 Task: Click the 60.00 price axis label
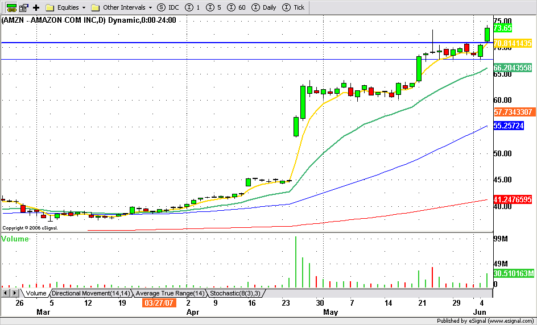(503, 100)
